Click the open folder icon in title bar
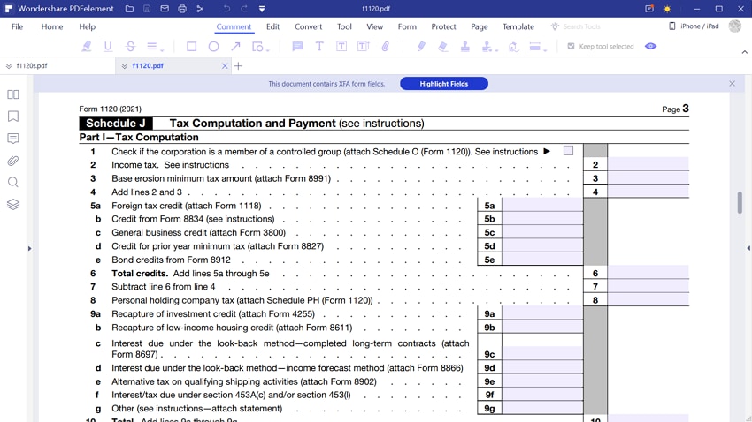 click(129, 9)
